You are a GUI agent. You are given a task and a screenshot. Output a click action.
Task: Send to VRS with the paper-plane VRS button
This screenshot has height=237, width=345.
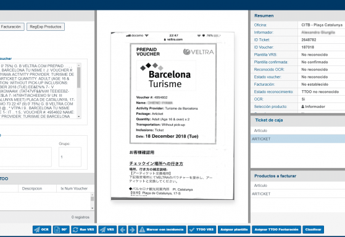(x=107, y=230)
